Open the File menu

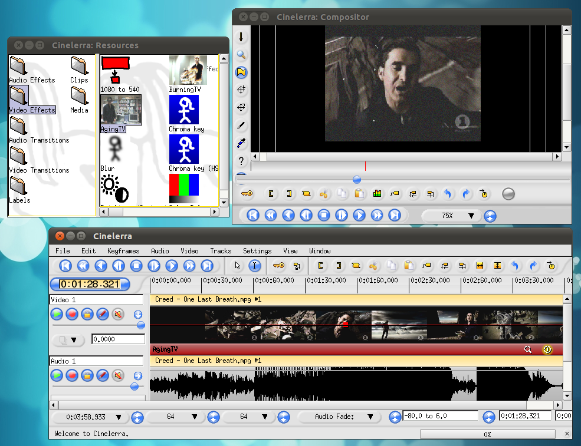pyautogui.click(x=63, y=251)
